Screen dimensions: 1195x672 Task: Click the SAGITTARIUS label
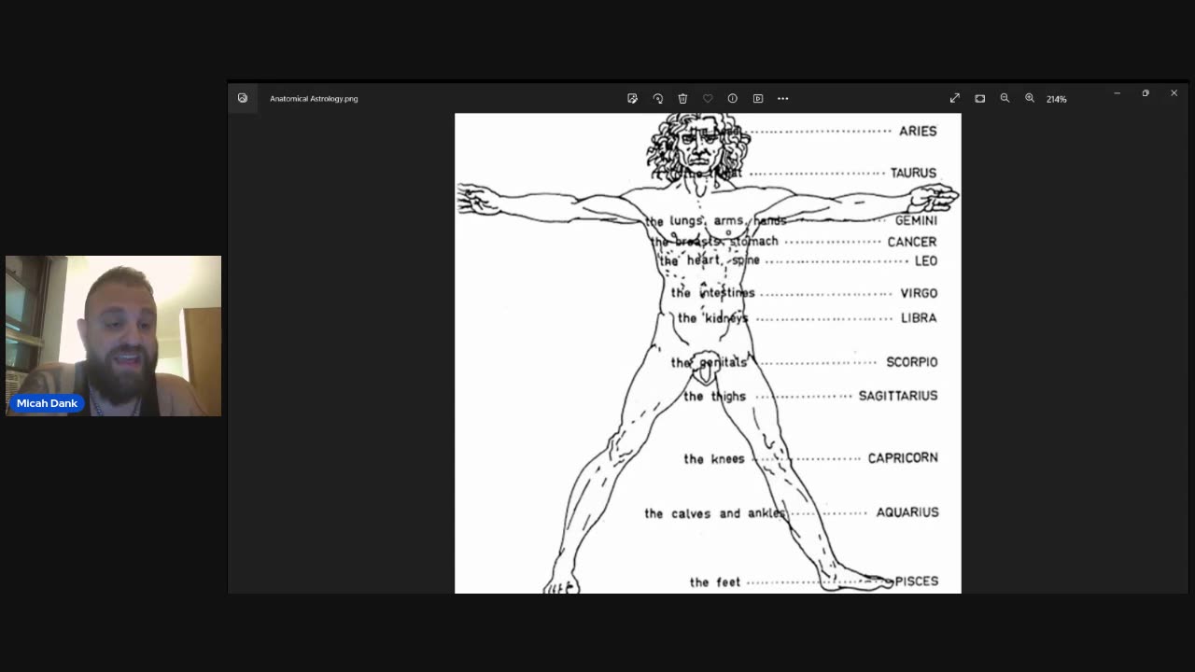click(x=898, y=396)
